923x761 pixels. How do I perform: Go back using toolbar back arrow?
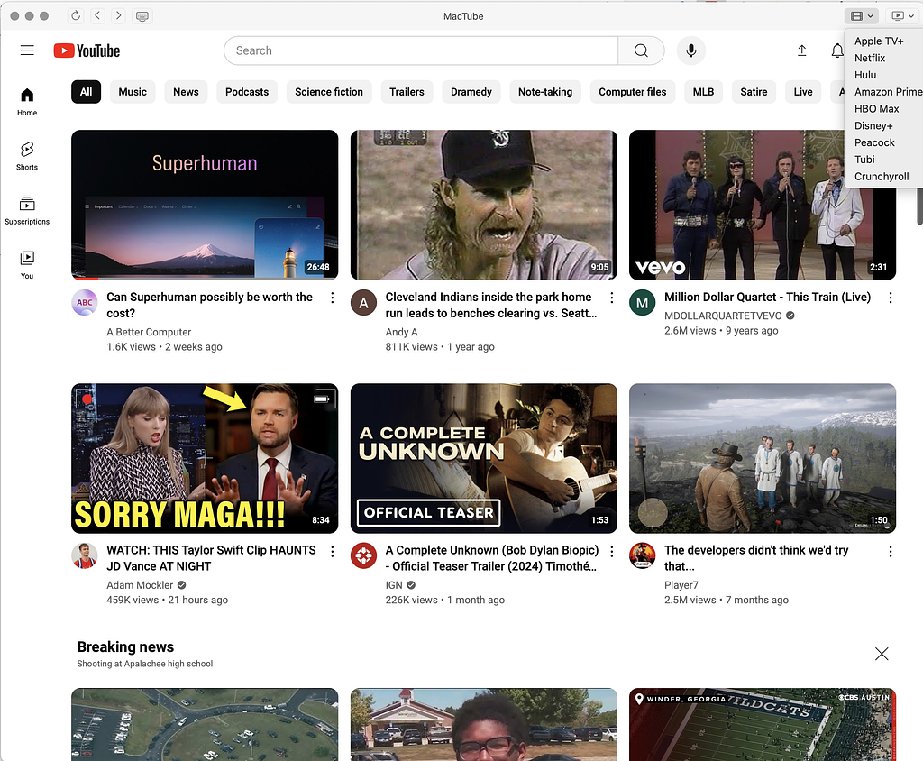click(97, 16)
